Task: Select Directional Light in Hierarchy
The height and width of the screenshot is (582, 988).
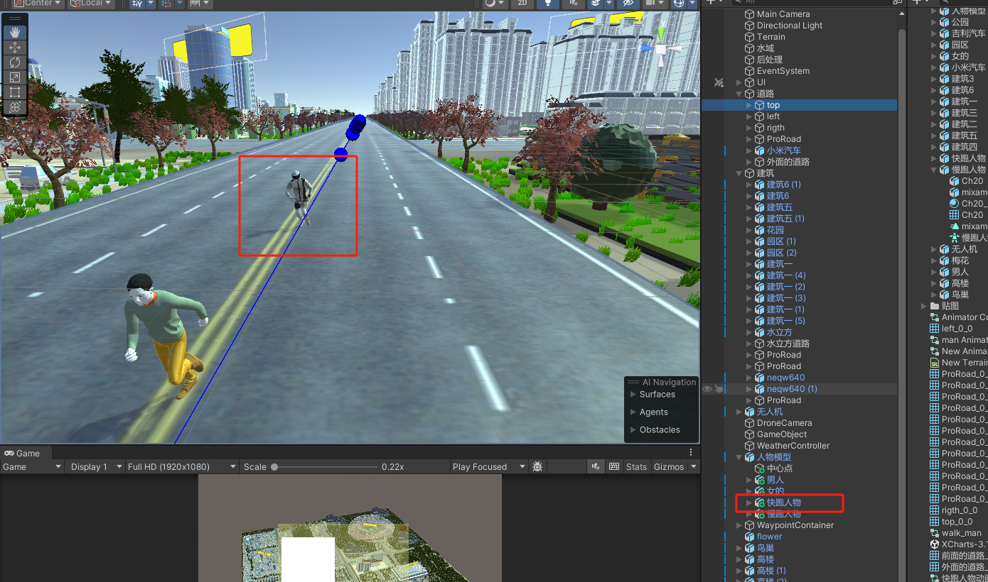Action: point(789,26)
